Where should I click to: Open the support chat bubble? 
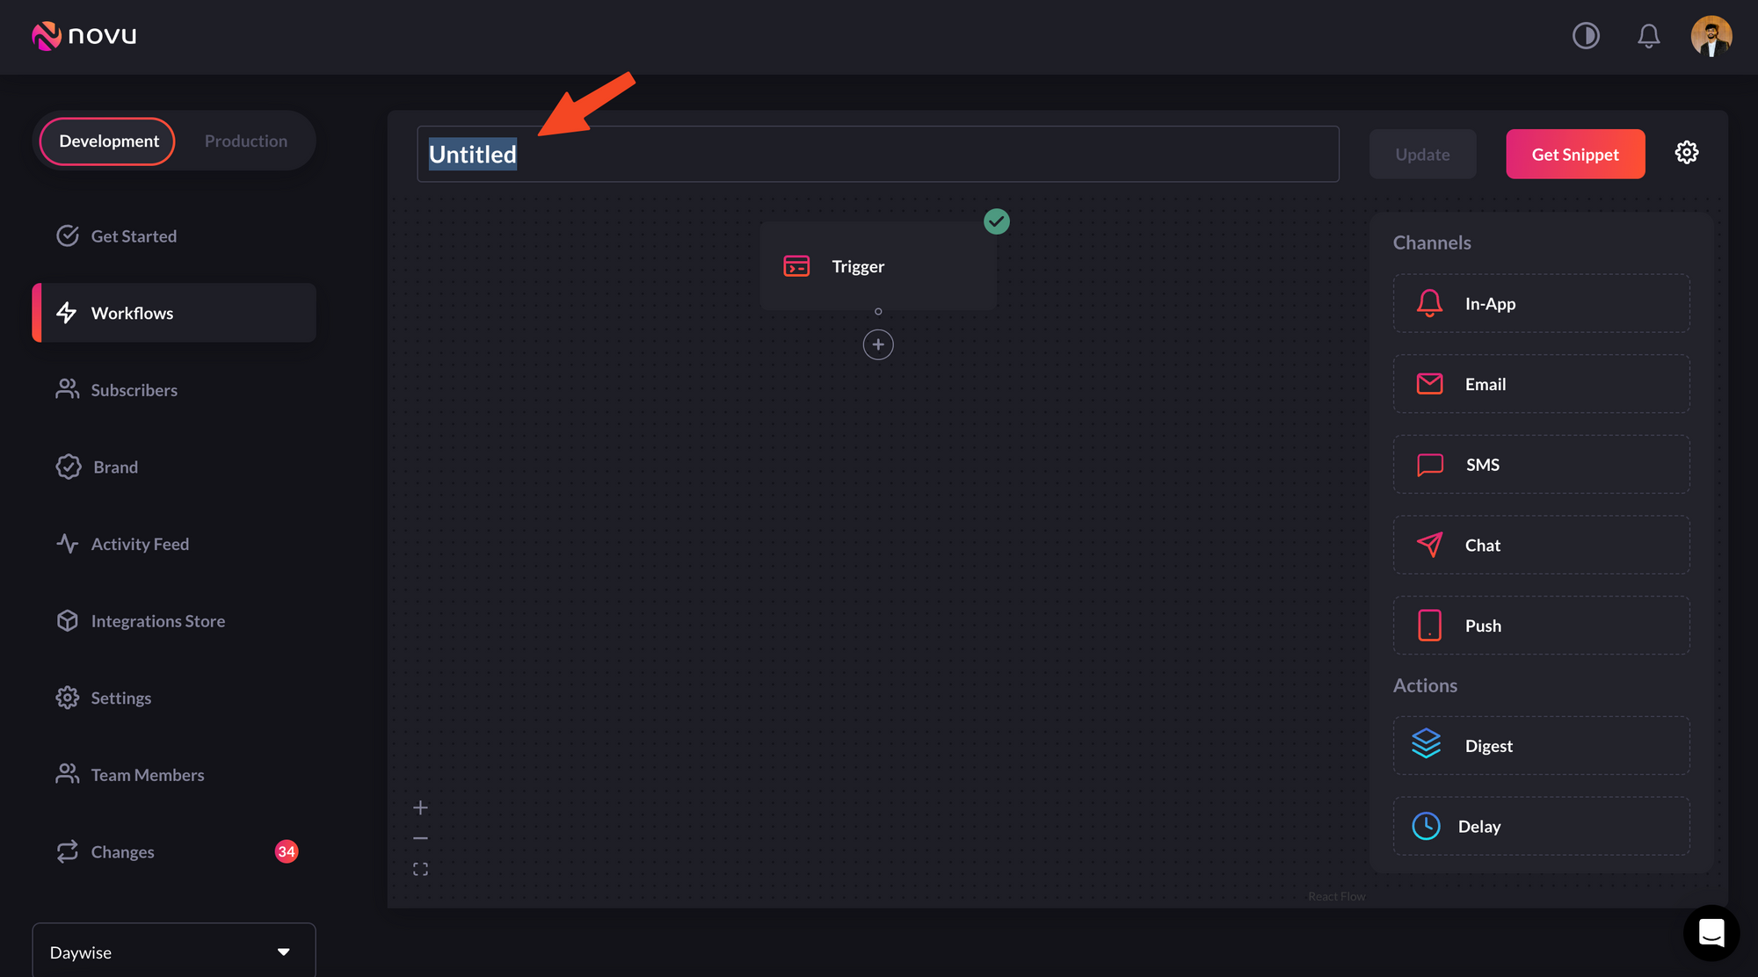pos(1711,932)
